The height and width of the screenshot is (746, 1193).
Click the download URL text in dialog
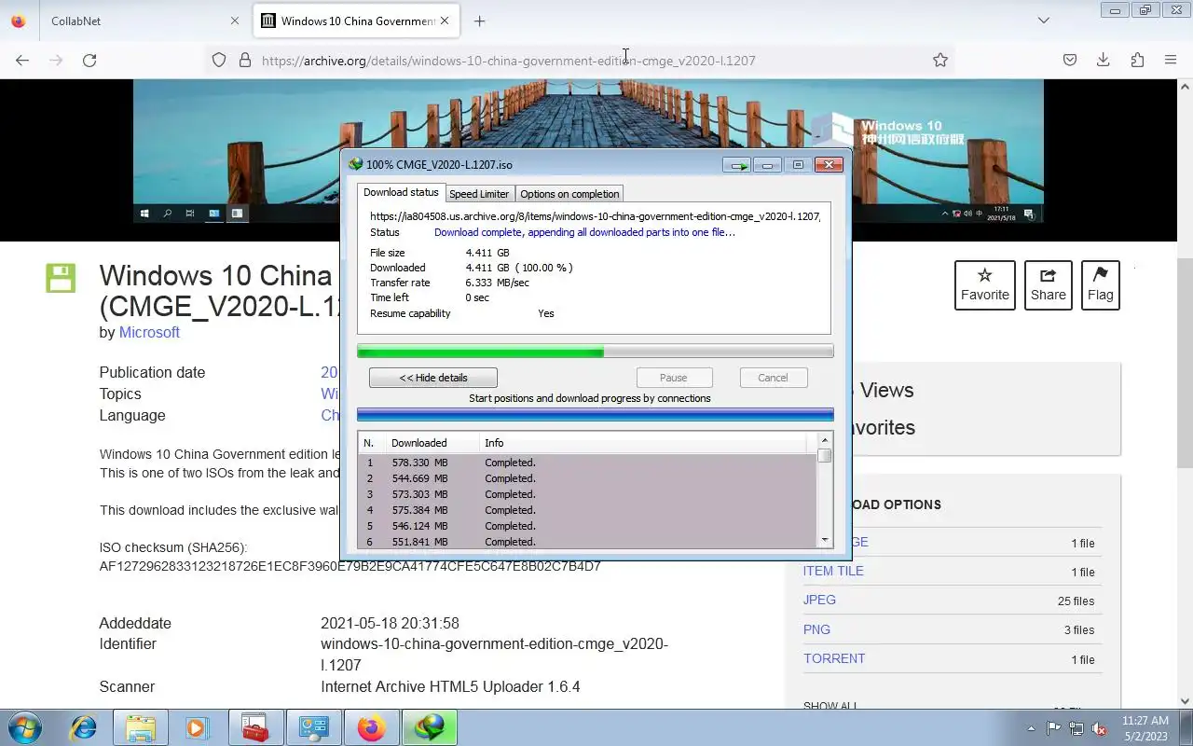(595, 216)
